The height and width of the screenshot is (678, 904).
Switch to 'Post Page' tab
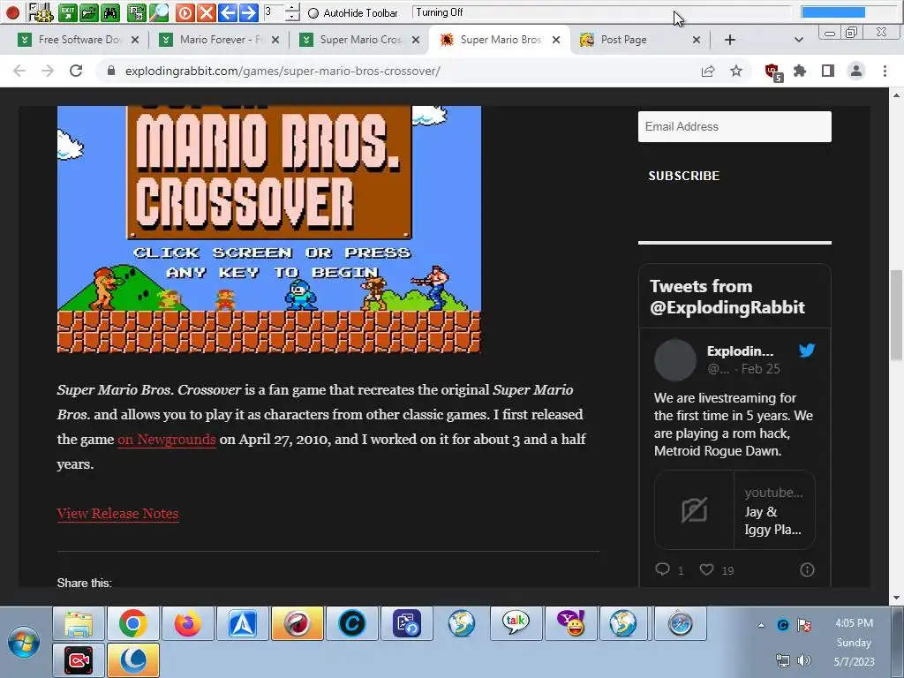pos(623,40)
